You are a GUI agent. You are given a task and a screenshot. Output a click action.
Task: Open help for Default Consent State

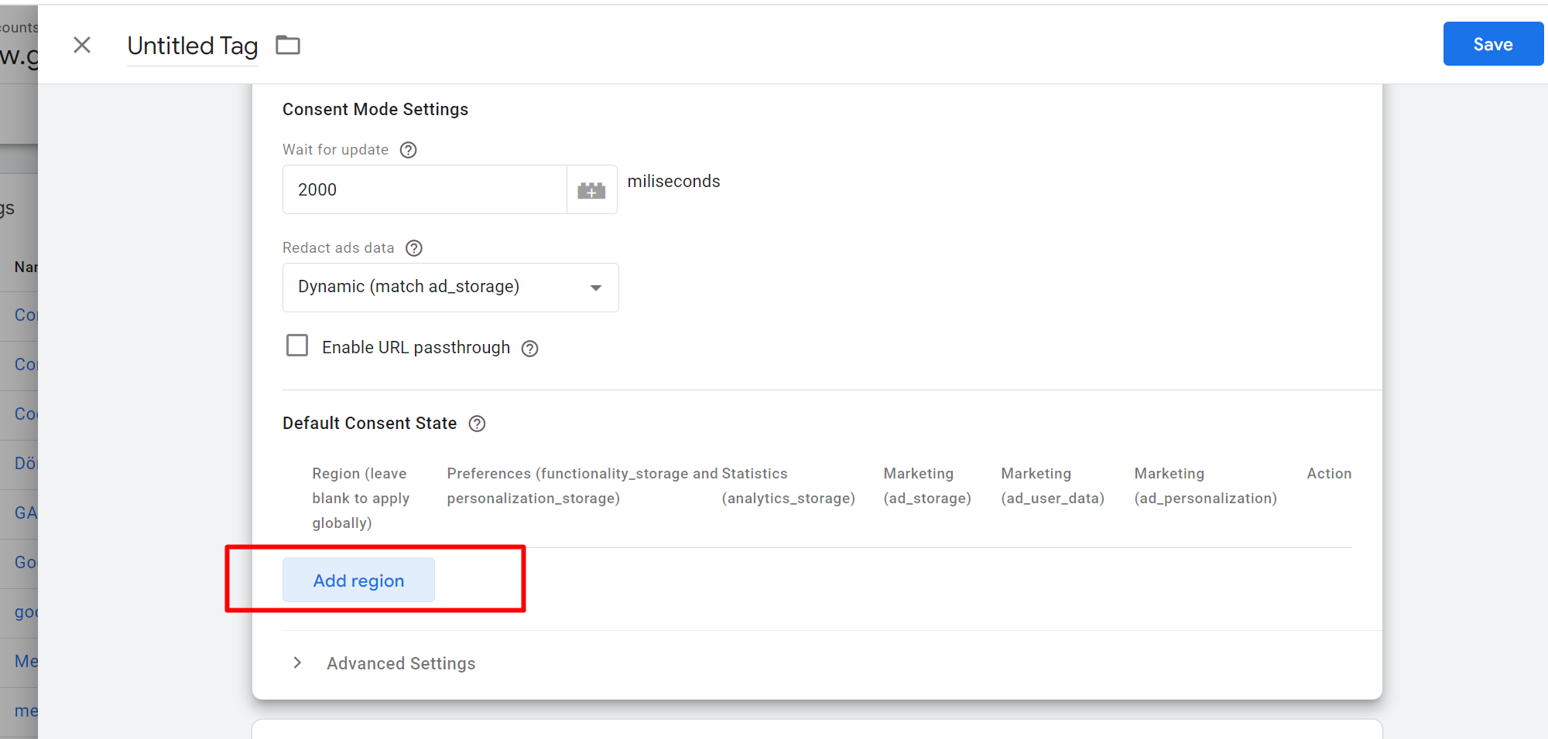pos(477,424)
